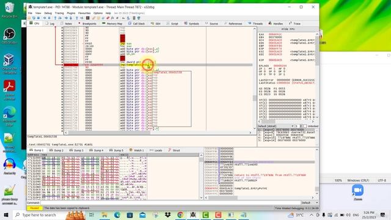Open the Functions fx toolbar icon
The height and width of the screenshot is (220, 391).
pos(112,18)
